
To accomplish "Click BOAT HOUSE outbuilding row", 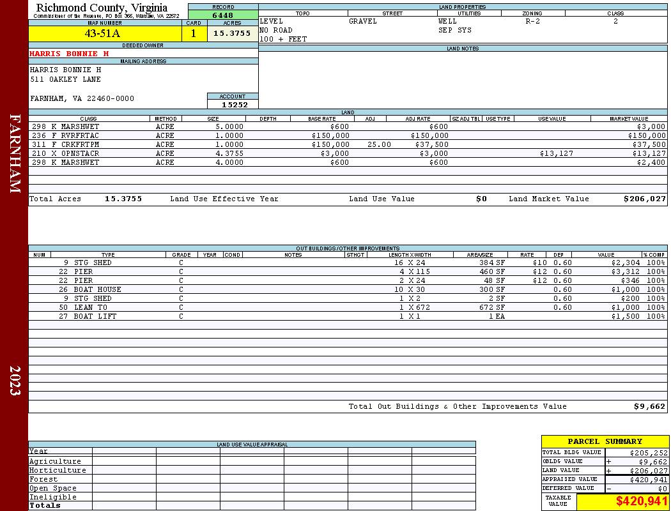I will 348,289.
